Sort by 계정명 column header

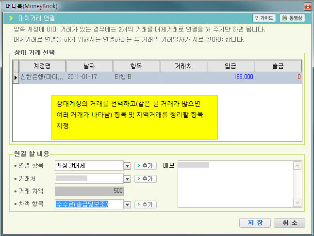point(42,66)
